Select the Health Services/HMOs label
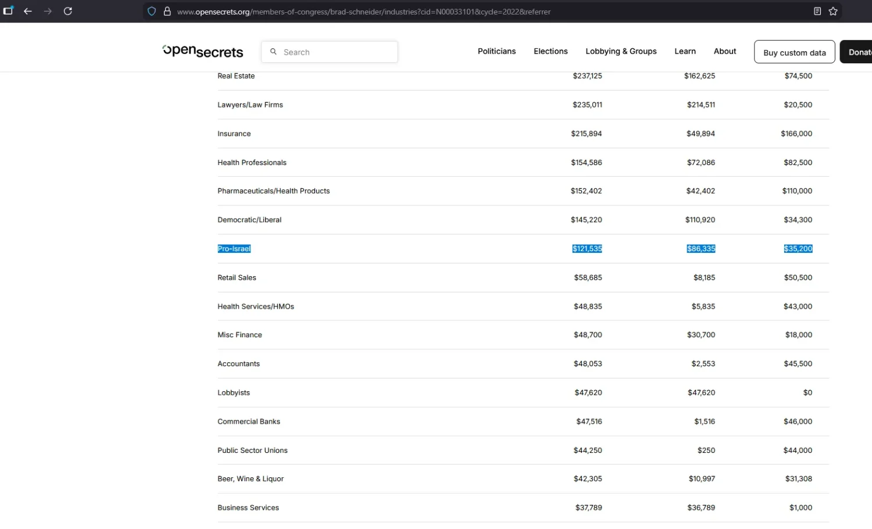Screen dimensions: 872x529 (256, 307)
